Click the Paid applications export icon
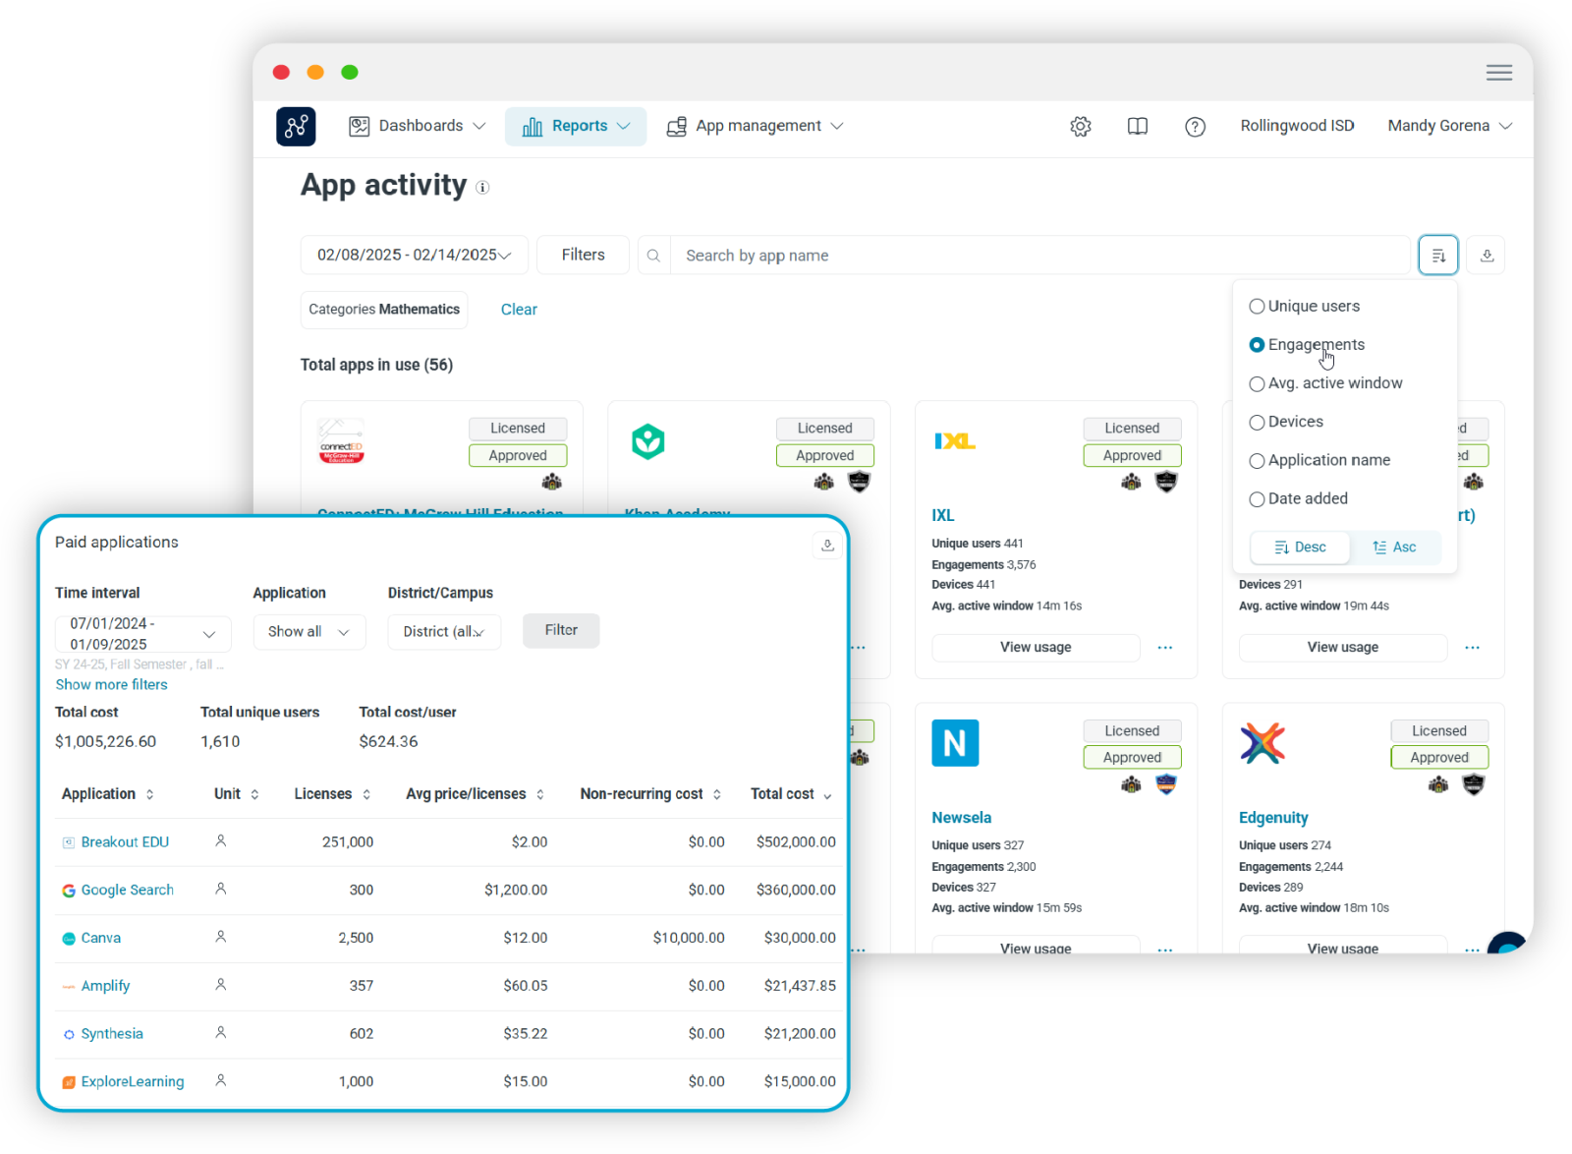Image resolution: width=1572 pixels, height=1154 pixels. point(827,545)
